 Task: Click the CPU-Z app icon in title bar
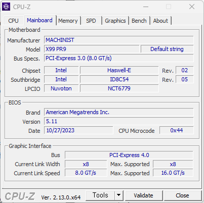click(x=6, y=7)
